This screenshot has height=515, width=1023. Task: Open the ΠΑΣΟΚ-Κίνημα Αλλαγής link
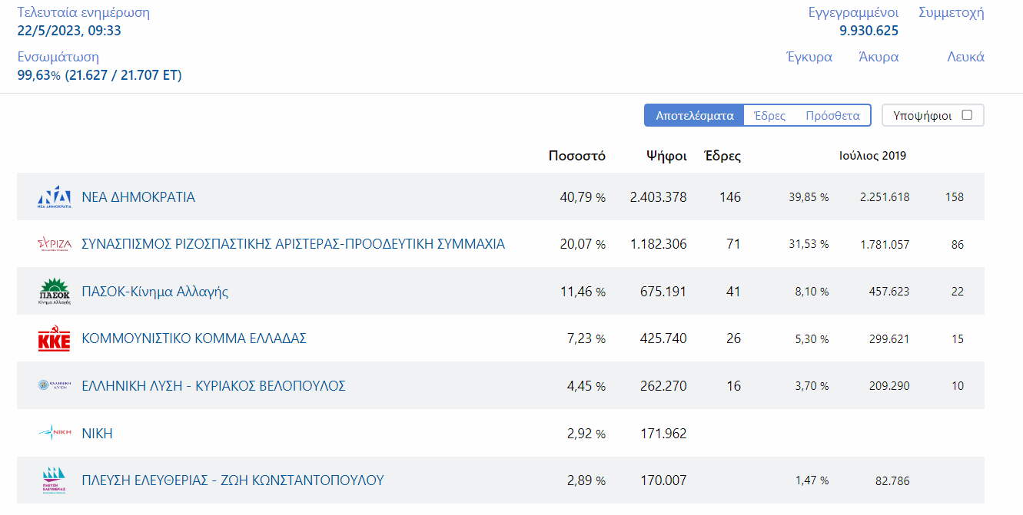154,292
